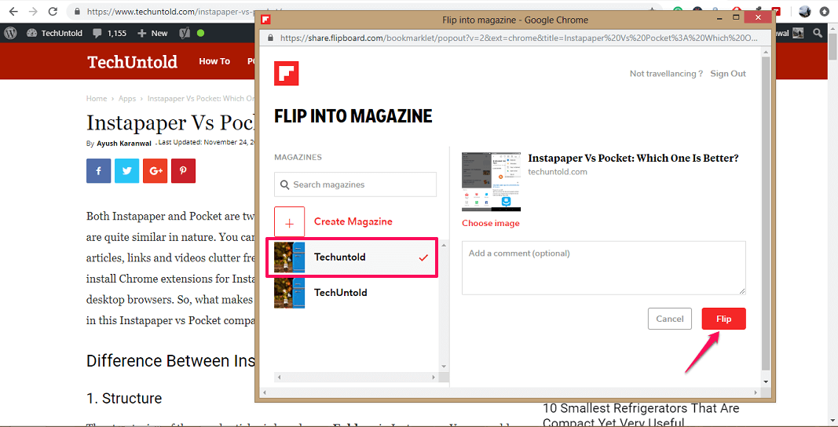Open the How To menu on TechUntold
The height and width of the screenshot is (427, 838).
[214, 61]
